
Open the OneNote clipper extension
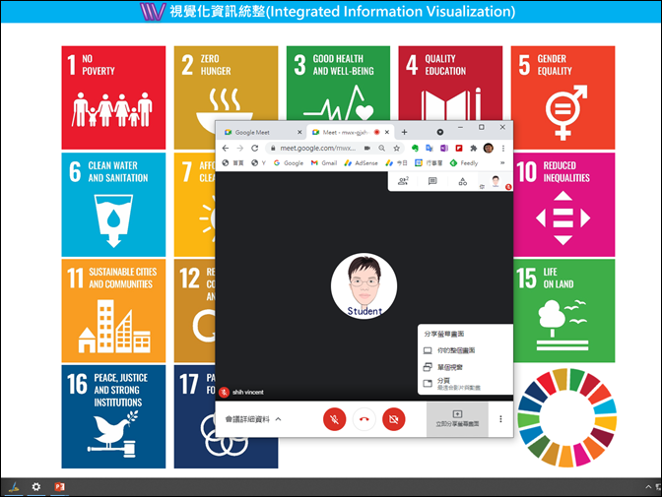coord(444,148)
